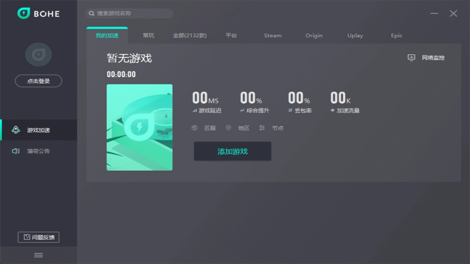Switch to the Origin tab
Image resolution: width=470 pixels, height=264 pixels.
(x=314, y=35)
